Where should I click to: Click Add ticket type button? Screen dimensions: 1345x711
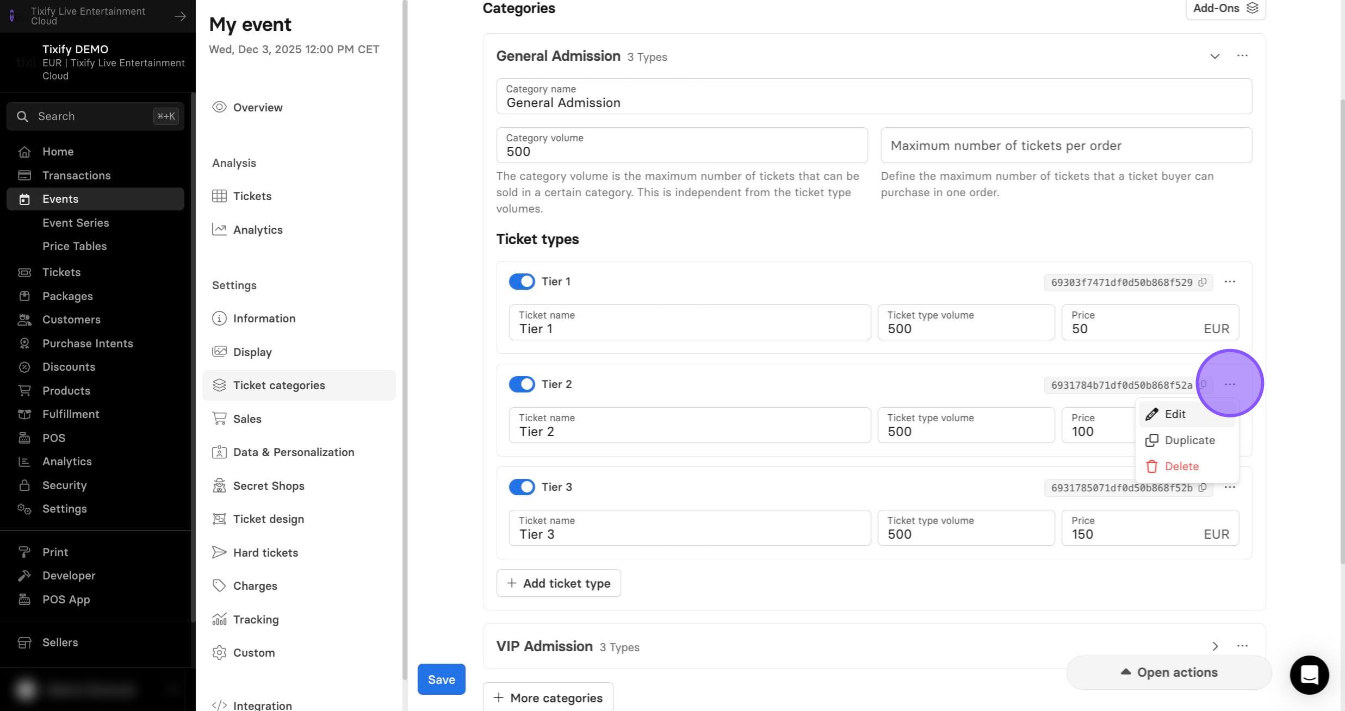(558, 583)
